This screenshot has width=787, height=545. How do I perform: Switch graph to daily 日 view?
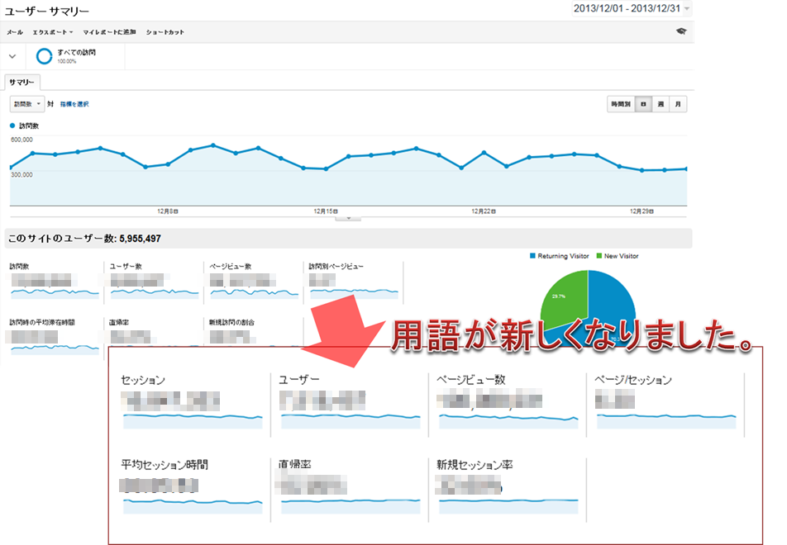point(643,105)
